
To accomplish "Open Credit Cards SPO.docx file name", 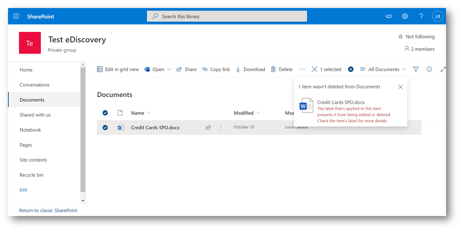I will point(155,128).
